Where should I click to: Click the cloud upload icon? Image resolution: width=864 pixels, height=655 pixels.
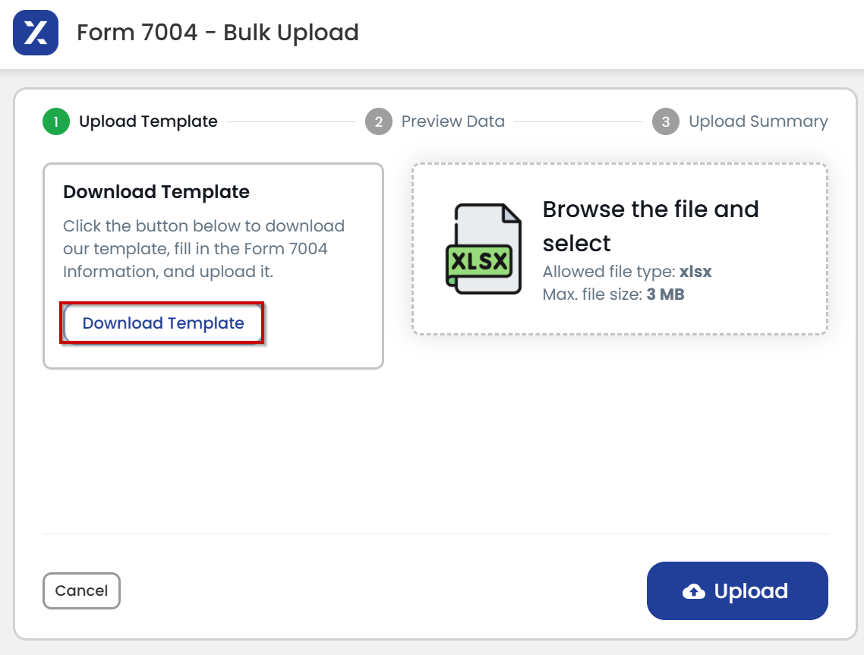pos(694,591)
